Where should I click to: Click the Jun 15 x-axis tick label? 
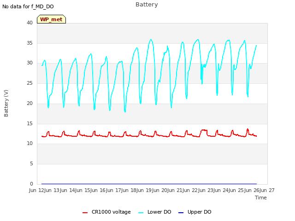(x=91, y=190)
